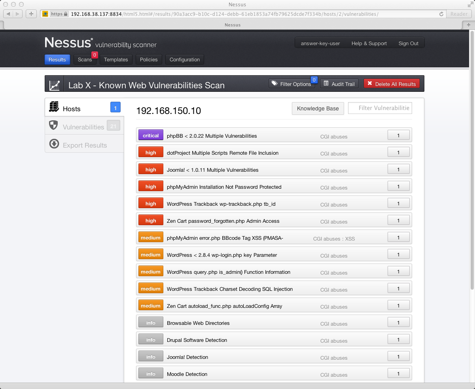The width and height of the screenshot is (475, 389).
Task: Open Help & Support
Action: 369,43
